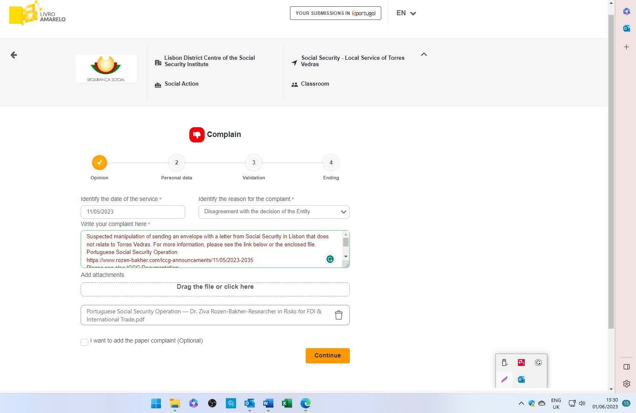Click the Livro Amarelo logo
Image resolution: width=636 pixels, height=413 pixels.
coord(37,14)
